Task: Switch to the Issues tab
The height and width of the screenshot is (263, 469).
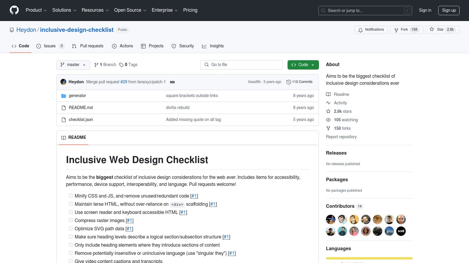Action: [x=50, y=46]
